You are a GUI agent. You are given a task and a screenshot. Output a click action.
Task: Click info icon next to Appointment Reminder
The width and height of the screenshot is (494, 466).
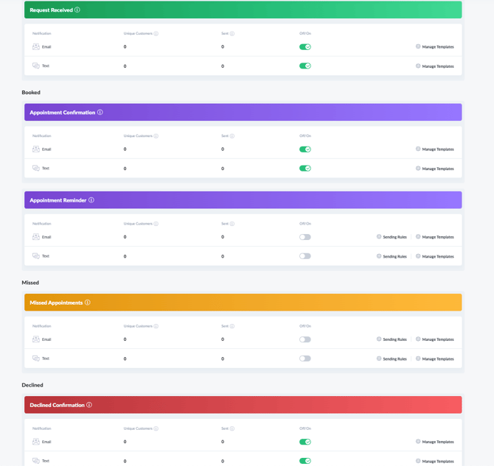[x=91, y=200]
